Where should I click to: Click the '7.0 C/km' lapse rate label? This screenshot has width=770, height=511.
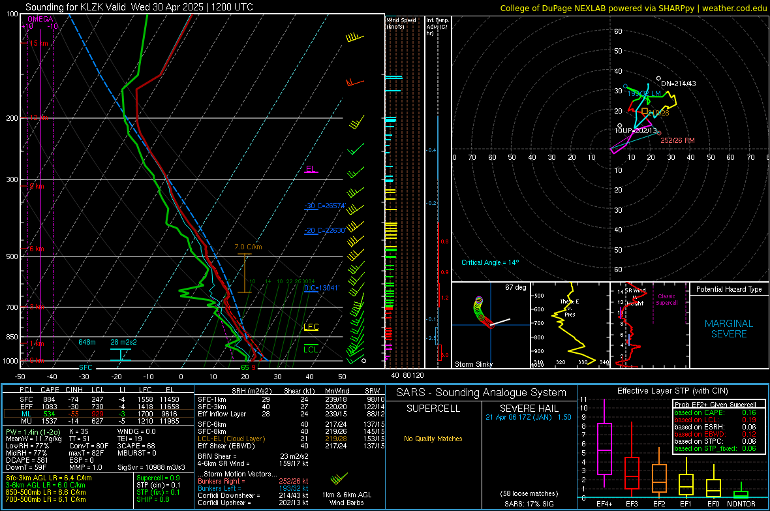[249, 247]
